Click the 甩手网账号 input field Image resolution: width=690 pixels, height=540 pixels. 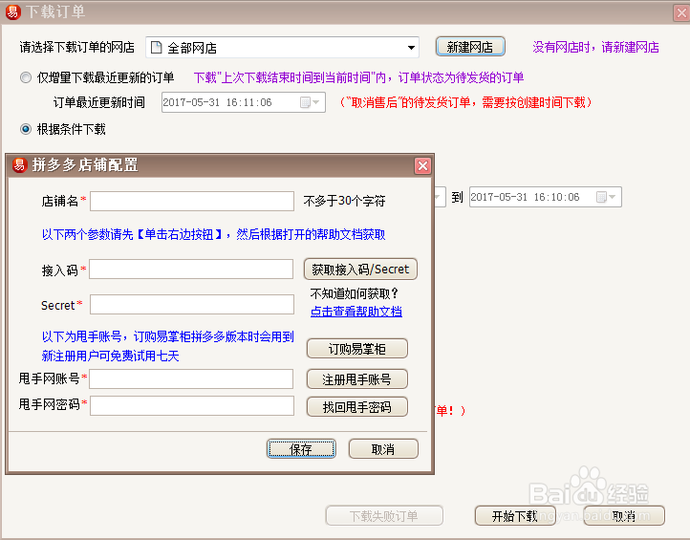tap(191, 378)
